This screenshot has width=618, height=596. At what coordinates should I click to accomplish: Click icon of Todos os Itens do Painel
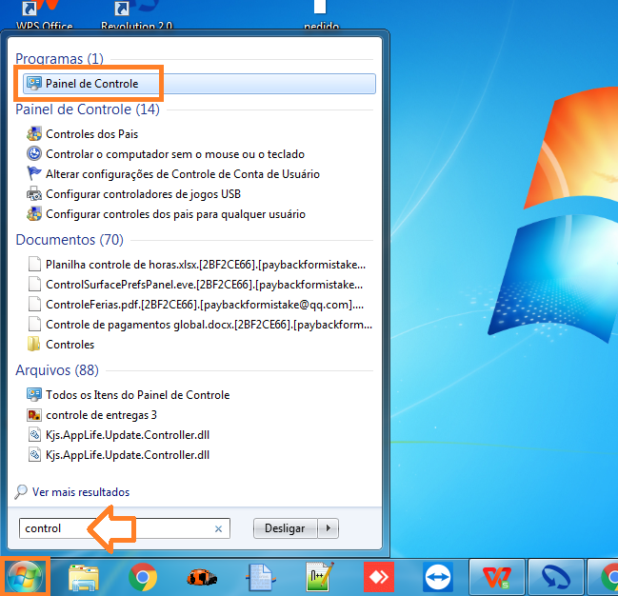tap(34, 394)
